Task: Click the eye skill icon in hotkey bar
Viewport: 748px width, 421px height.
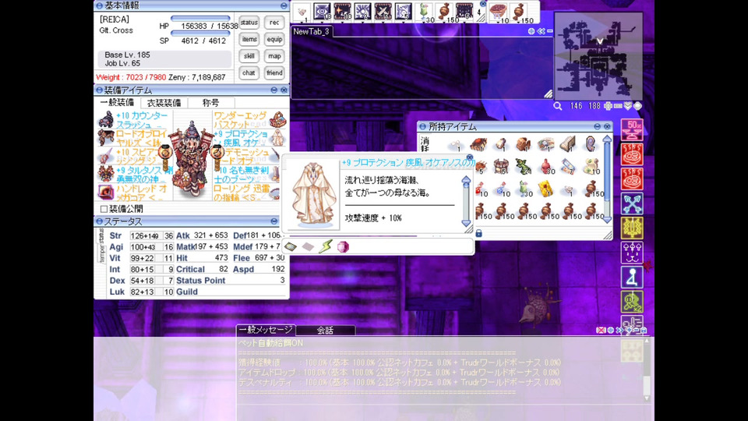Action: click(x=322, y=11)
